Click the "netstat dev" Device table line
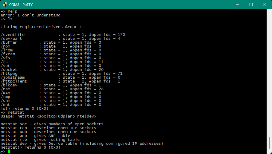Image resolution: width=272 pixels, height=154 pixels. pos(82,144)
